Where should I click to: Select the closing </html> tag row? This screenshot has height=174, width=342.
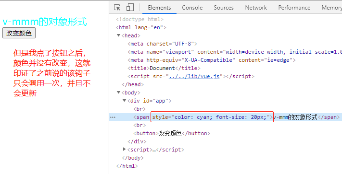(x=127, y=166)
